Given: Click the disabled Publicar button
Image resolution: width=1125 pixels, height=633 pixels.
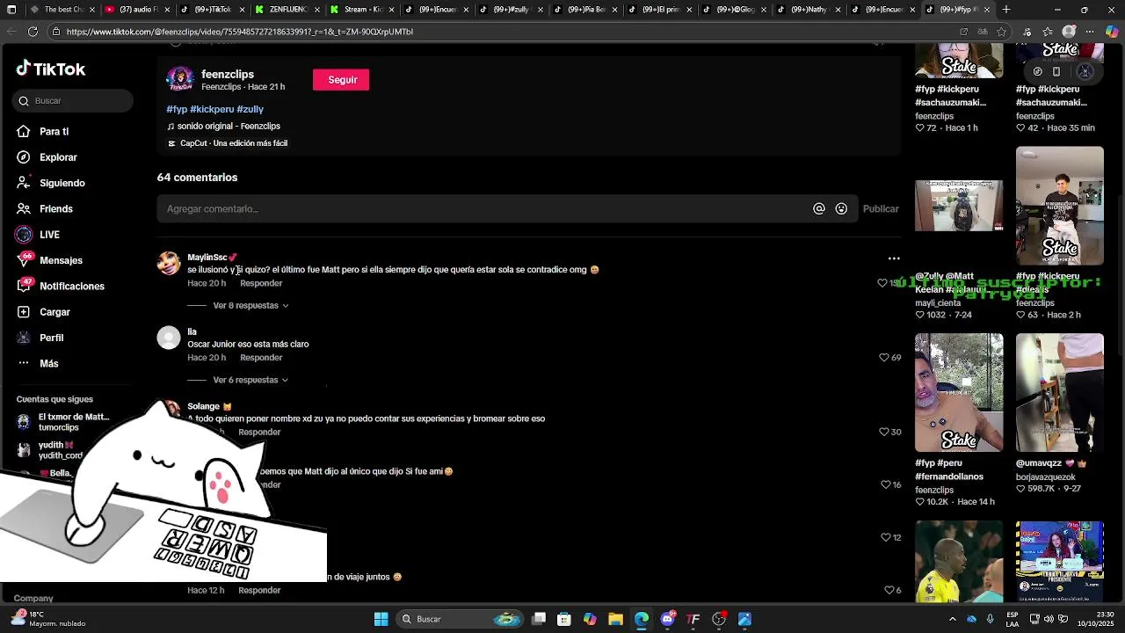Looking at the screenshot, I should pyautogui.click(x=881, y=209).
